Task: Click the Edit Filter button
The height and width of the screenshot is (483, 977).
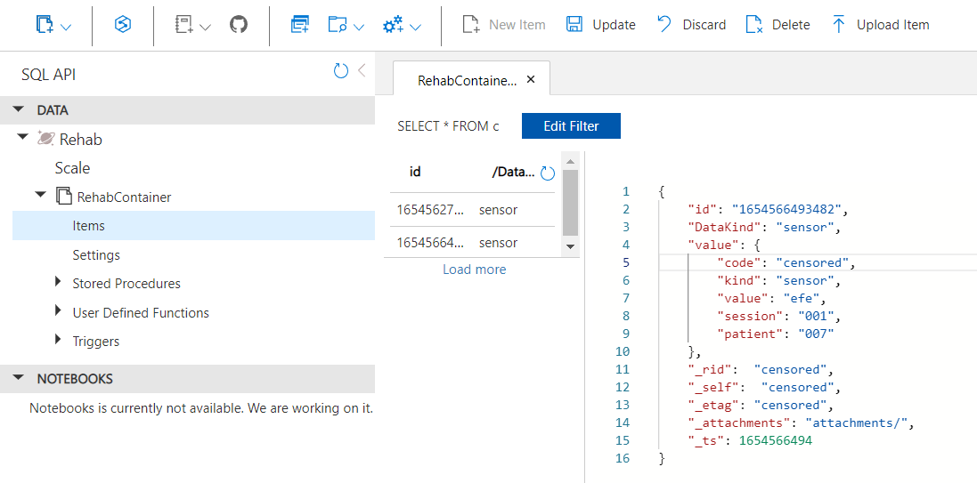Action: click(571, 125)
